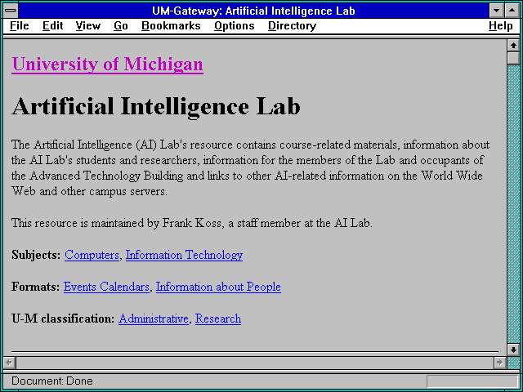
Task: Click the 'Artificial Intelligence Lab' heading
Action: pyautogui.click(x=156, y=106)
